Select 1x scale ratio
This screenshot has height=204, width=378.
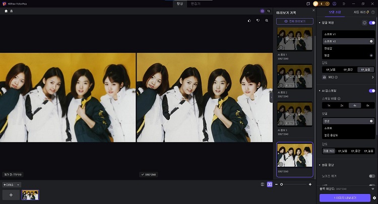pyautogui.click(x=329, y=106)
